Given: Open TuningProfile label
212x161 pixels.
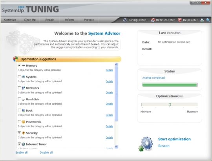Looking at the screenshot, I should coord(137,20).
